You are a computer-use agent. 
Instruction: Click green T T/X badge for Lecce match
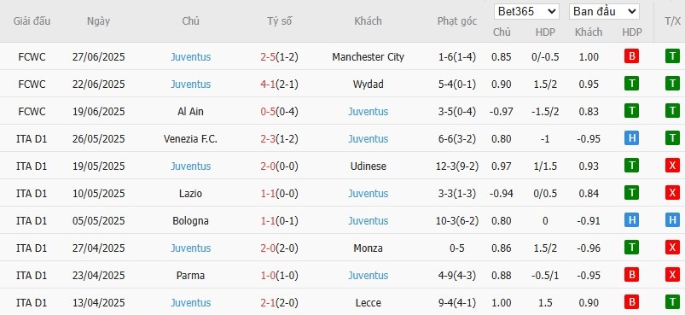[x=672, y=302]
